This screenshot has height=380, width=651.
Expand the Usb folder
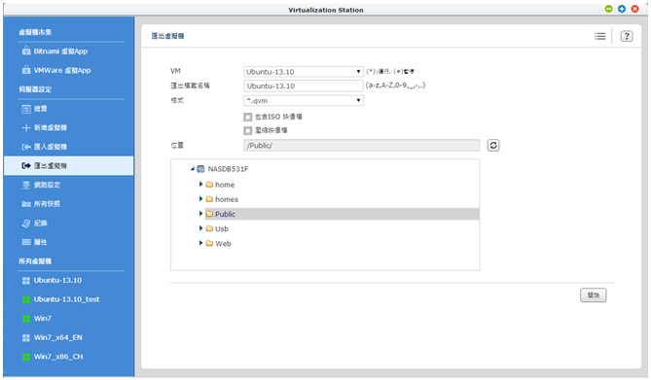coord(201,228)
